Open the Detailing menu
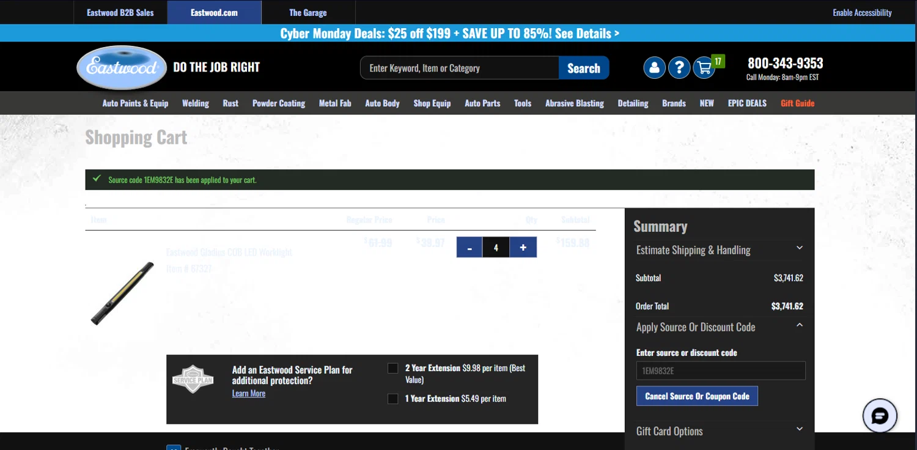This screenshot has width=917, height=450. coord(633,103)
